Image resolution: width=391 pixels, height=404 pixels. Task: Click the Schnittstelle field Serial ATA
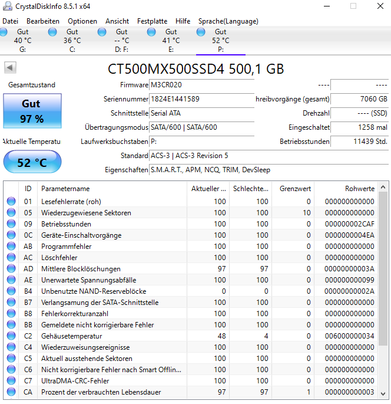click(x=201, y=113)
